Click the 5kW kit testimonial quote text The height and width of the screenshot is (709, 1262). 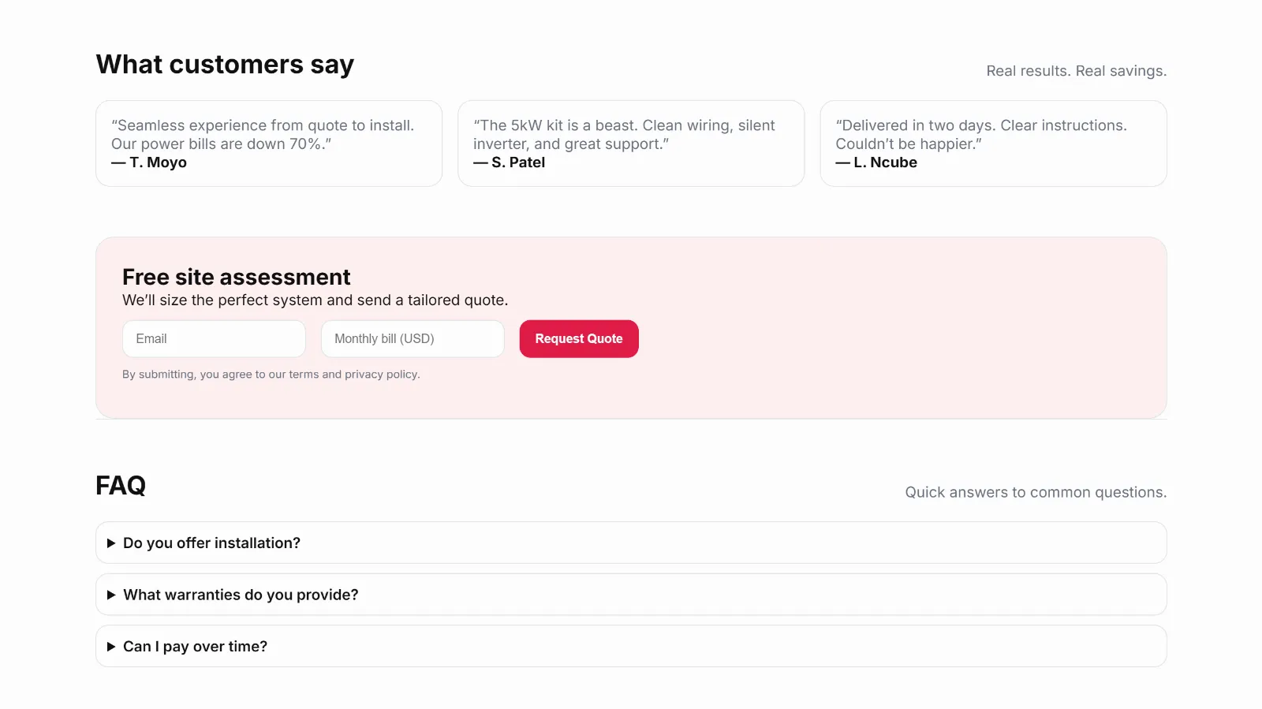[624, 135]
